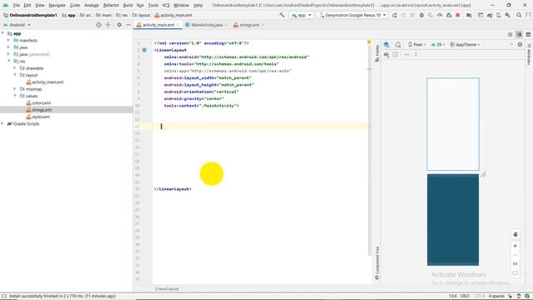The width and height of the screenshot is (533, 300).
Task: Open Component Tree side panel tab
Action: pyautogui.click(x=377, y=263)
